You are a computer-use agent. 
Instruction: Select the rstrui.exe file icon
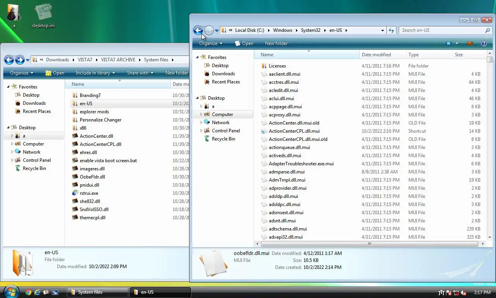point(75,193)
